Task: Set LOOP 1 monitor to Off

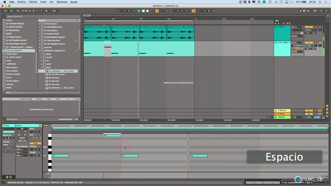Action: (302, 33)
